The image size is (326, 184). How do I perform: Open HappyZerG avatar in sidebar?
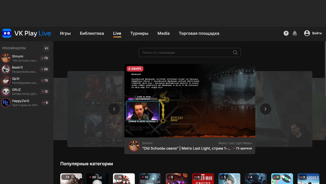pyautogui.click(x=5, y=102)
